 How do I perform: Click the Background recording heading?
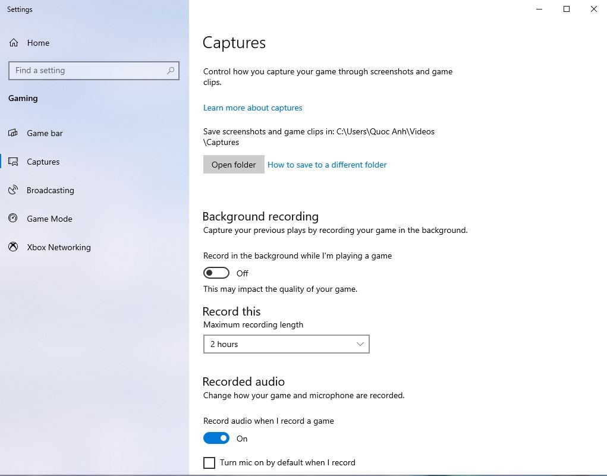tap(260, 216)
